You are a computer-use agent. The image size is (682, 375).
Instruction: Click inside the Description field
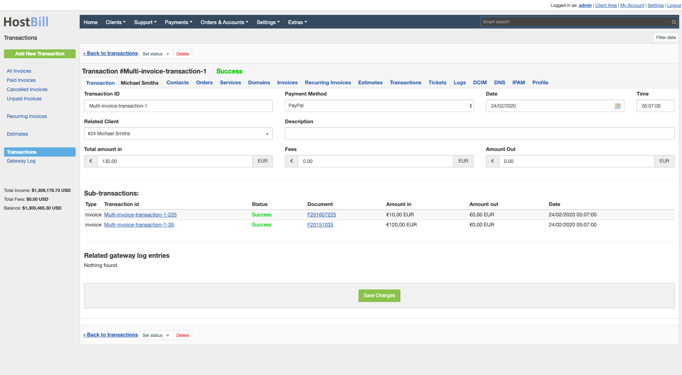coord(480,133)
